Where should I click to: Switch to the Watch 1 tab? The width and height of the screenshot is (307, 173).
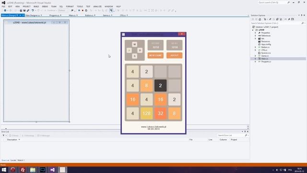21,160
